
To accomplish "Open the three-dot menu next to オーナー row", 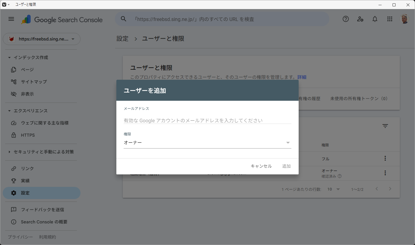I will pyautogui.click(x=385, y=173).
